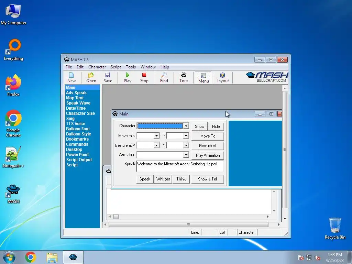This screenshot has width=352, height=264.
Task: Select the Notepad++ desktop shortcut
Action: pos(13,157)
